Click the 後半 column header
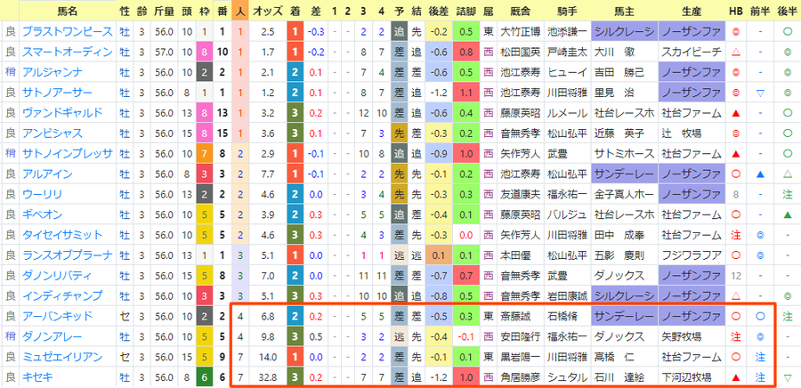 tap(786, 11)
